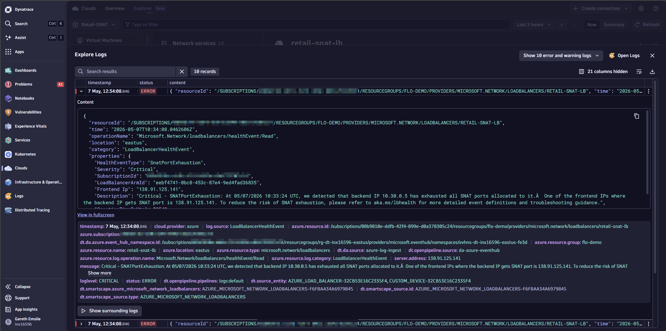Open settings gear in the top bar

tap(641, 8)
